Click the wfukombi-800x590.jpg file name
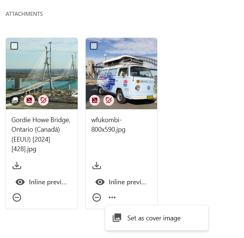The image size is (244, 238). tap(108, 125)
